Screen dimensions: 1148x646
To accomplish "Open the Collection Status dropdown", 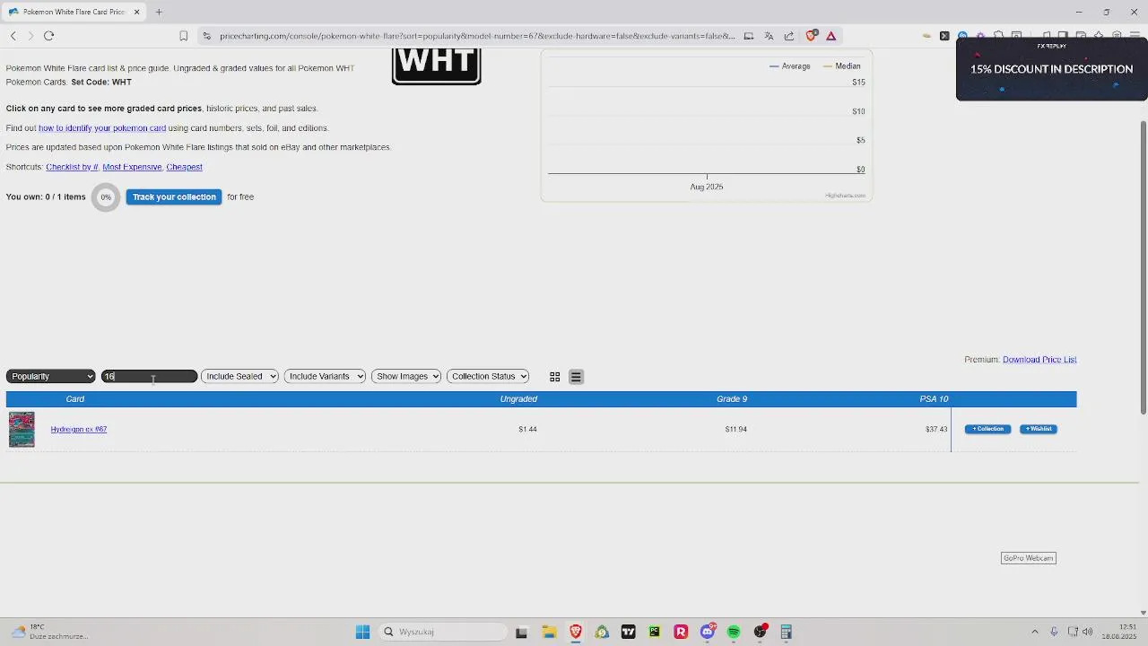I will 488,377.
